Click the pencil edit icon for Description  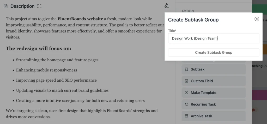coord(167,6)
